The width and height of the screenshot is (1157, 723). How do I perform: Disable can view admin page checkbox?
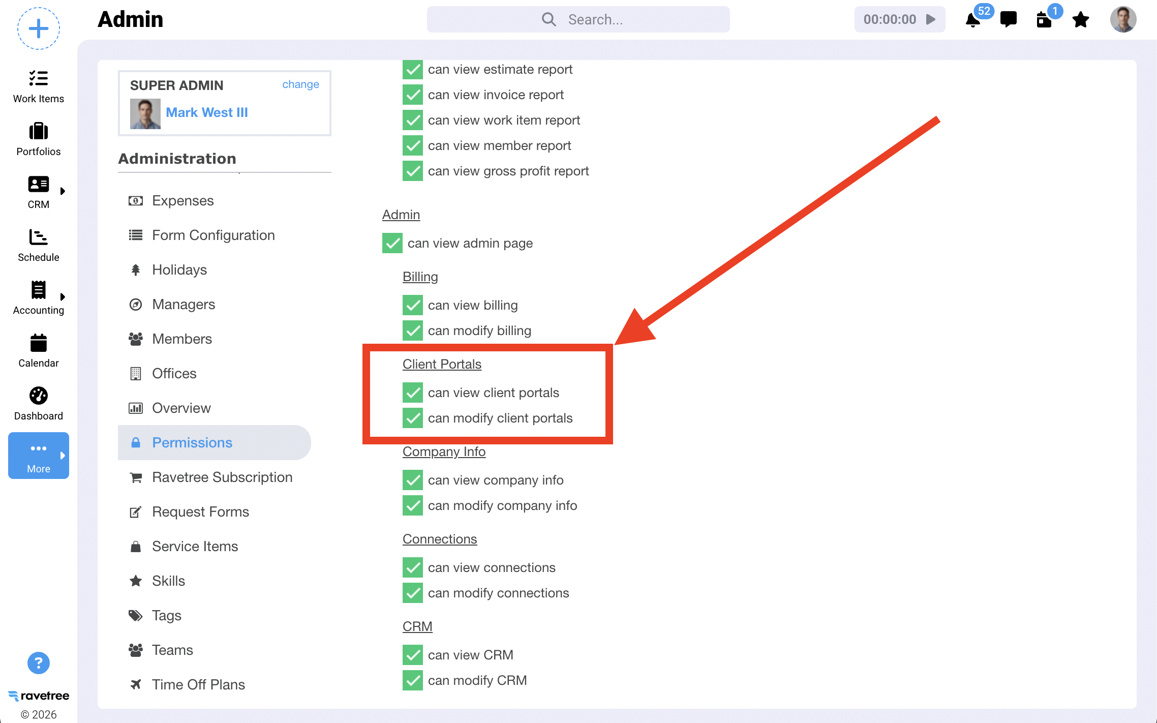coord(392,243)
